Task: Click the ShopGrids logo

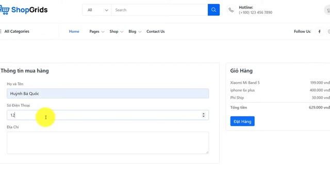Action: point(24,10)
